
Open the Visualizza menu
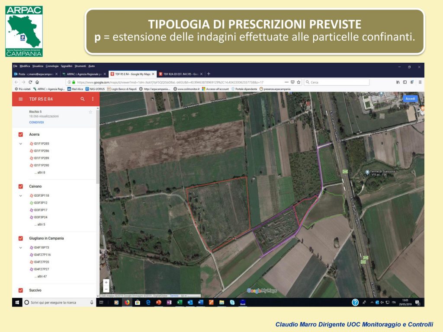[x=38, y=66]
